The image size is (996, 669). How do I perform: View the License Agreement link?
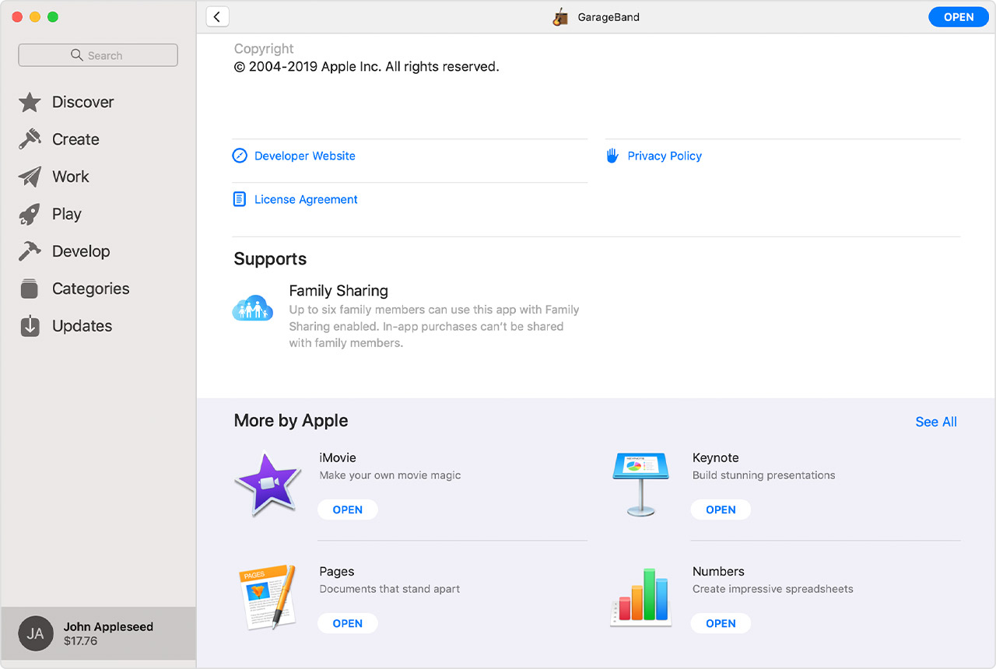tap(306, 199)
